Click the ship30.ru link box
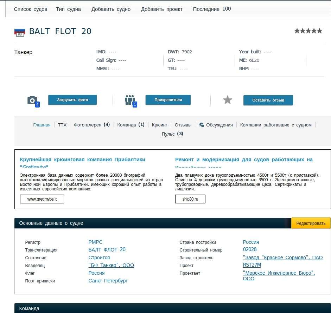This screenshot has width=331, height=313. (x=190, y=199)
